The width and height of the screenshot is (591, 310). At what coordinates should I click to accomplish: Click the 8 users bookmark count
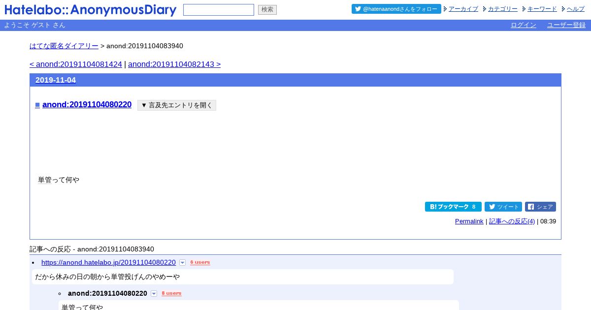(171, 293)
